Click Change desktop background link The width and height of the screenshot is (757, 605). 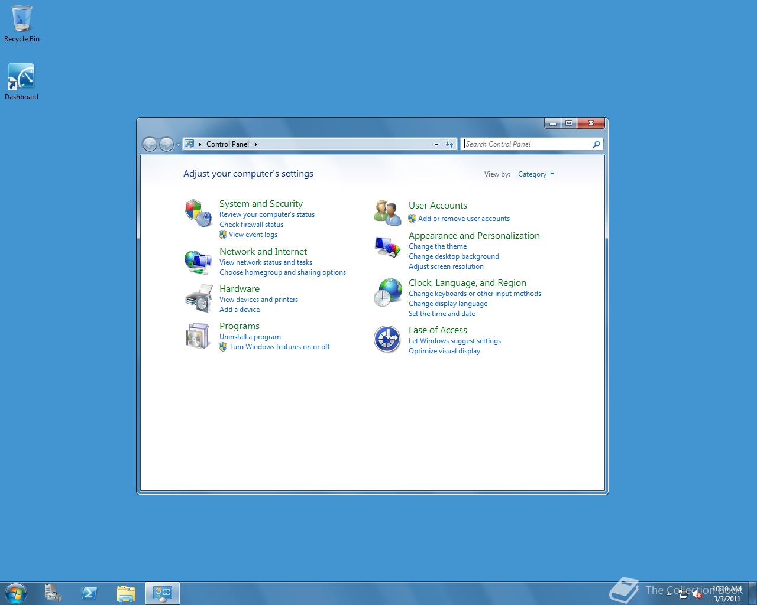(x=454, y=256)
